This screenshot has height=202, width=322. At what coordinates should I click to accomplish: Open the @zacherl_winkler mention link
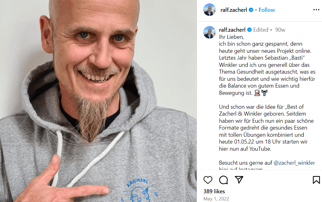click(x=294, y=163)
